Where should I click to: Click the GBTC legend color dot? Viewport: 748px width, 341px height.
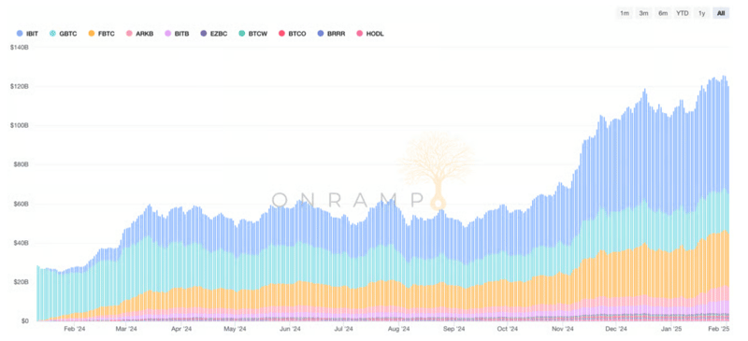pyautogui.click(x=53, y=34)
